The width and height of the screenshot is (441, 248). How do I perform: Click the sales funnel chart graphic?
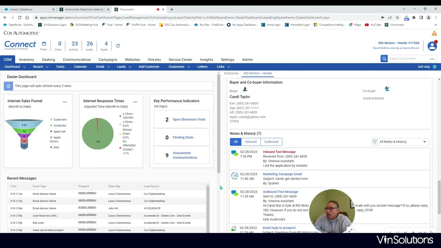[x=24, y=134]
